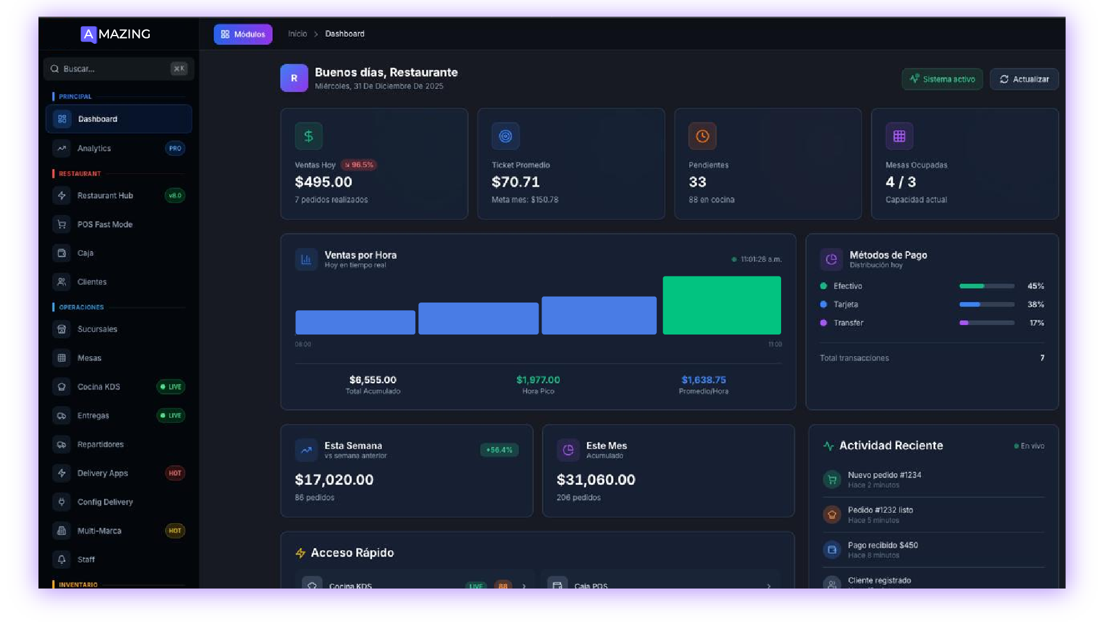
Task: Expand the Cocina KDS quick access chevron
Action: tap(524, 586)
